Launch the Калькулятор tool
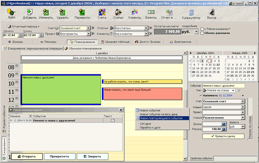259x163 pixels. click(x=191, y=14)
